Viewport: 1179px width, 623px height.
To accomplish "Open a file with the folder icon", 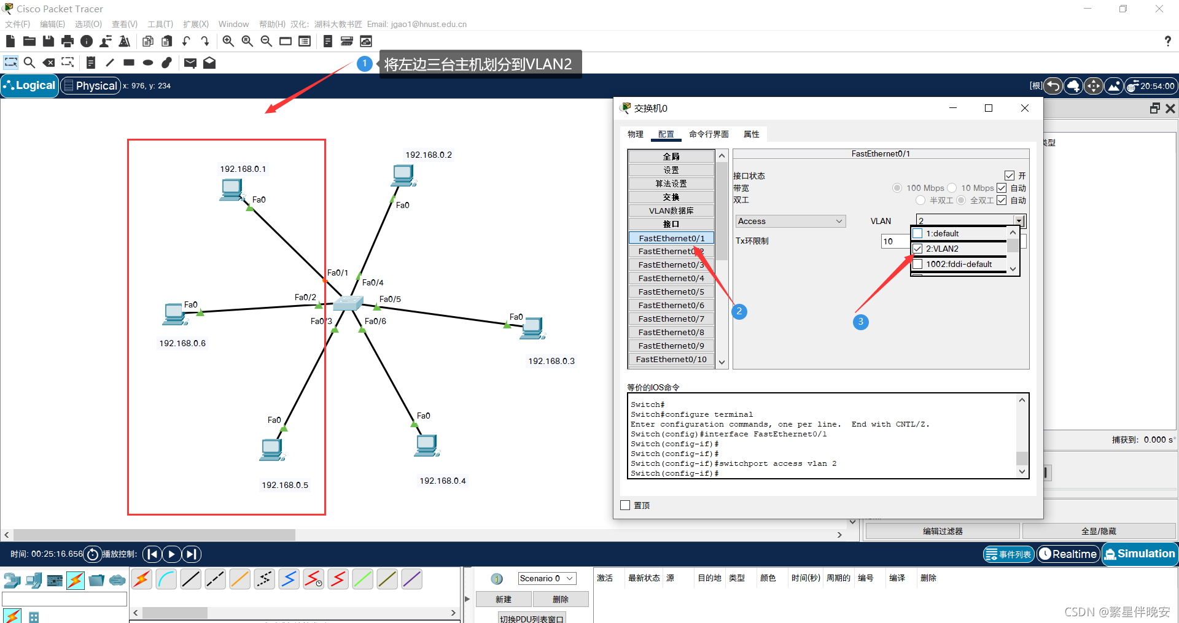I will pos(29,41).
